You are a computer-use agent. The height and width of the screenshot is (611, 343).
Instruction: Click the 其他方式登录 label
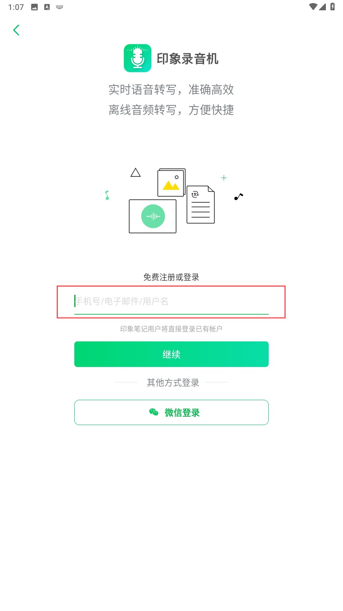[173, 382]
